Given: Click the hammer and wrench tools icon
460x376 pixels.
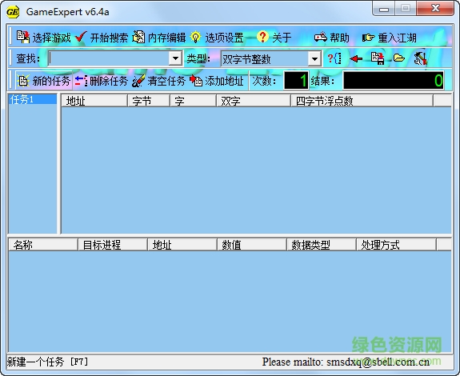Looking at the screenshot, I should 420,58.
